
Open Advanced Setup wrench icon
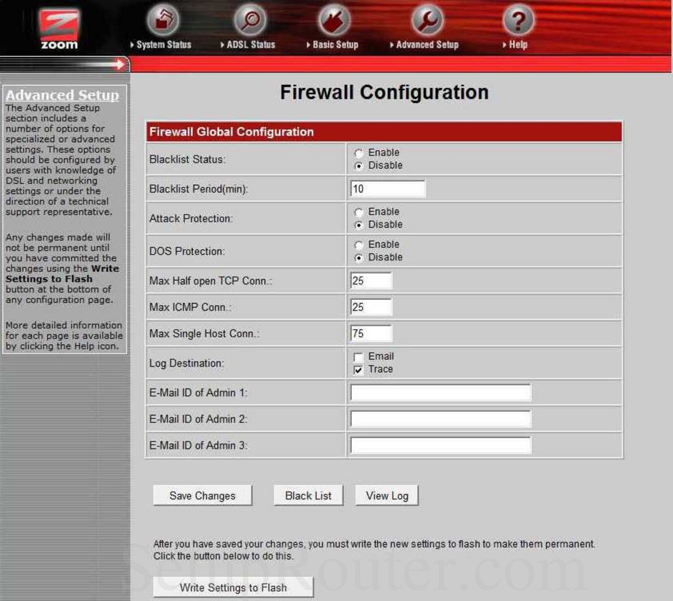[426, 20]
